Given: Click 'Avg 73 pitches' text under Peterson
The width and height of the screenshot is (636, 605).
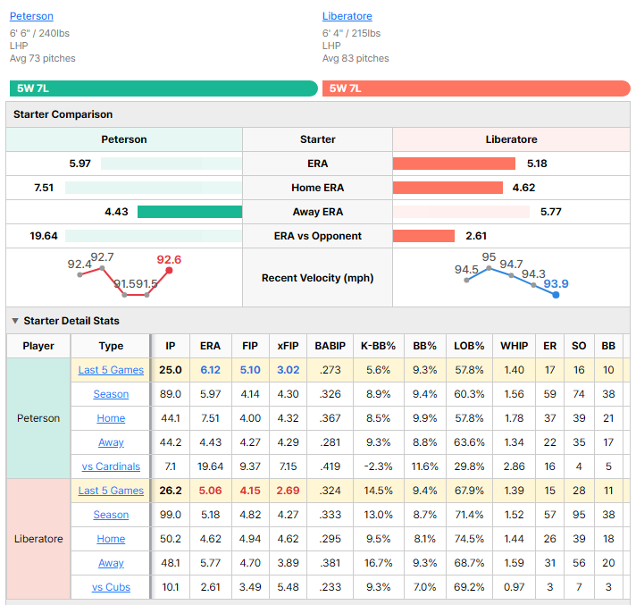Looking at the screenshot, I should (43, 58).
